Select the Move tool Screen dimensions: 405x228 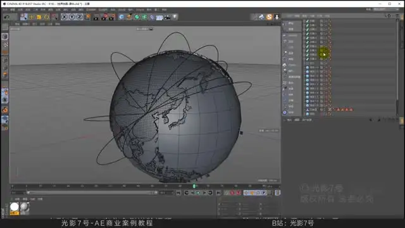pyautogui.click(x=32, y=17)
